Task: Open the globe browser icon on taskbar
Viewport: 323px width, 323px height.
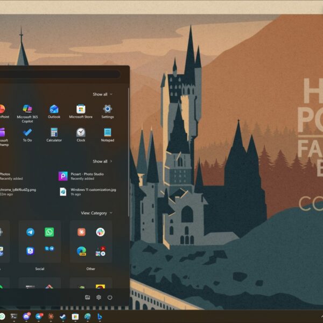Action: click(88, 316)
